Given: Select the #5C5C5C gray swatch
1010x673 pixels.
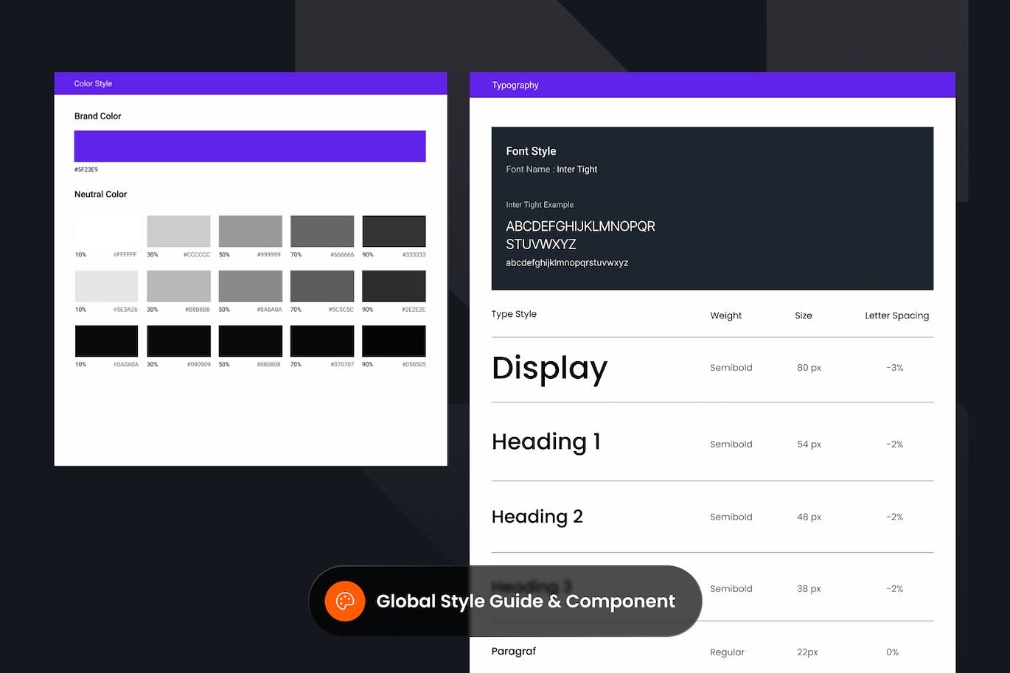Looking at the screenshot, I should 322,286.
